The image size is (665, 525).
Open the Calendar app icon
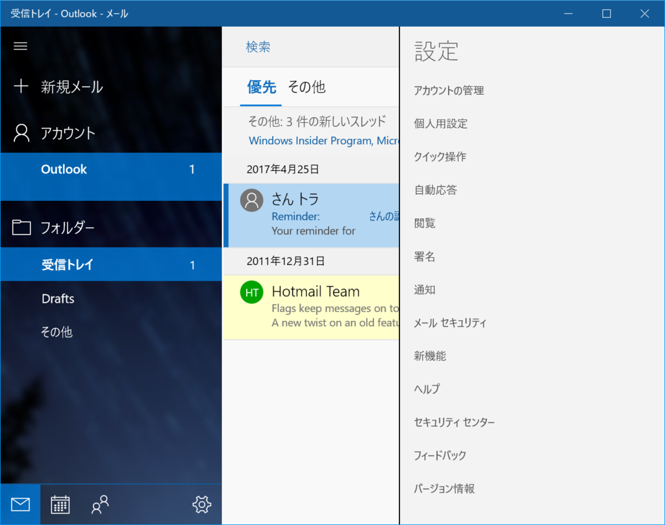coord(60,505)
